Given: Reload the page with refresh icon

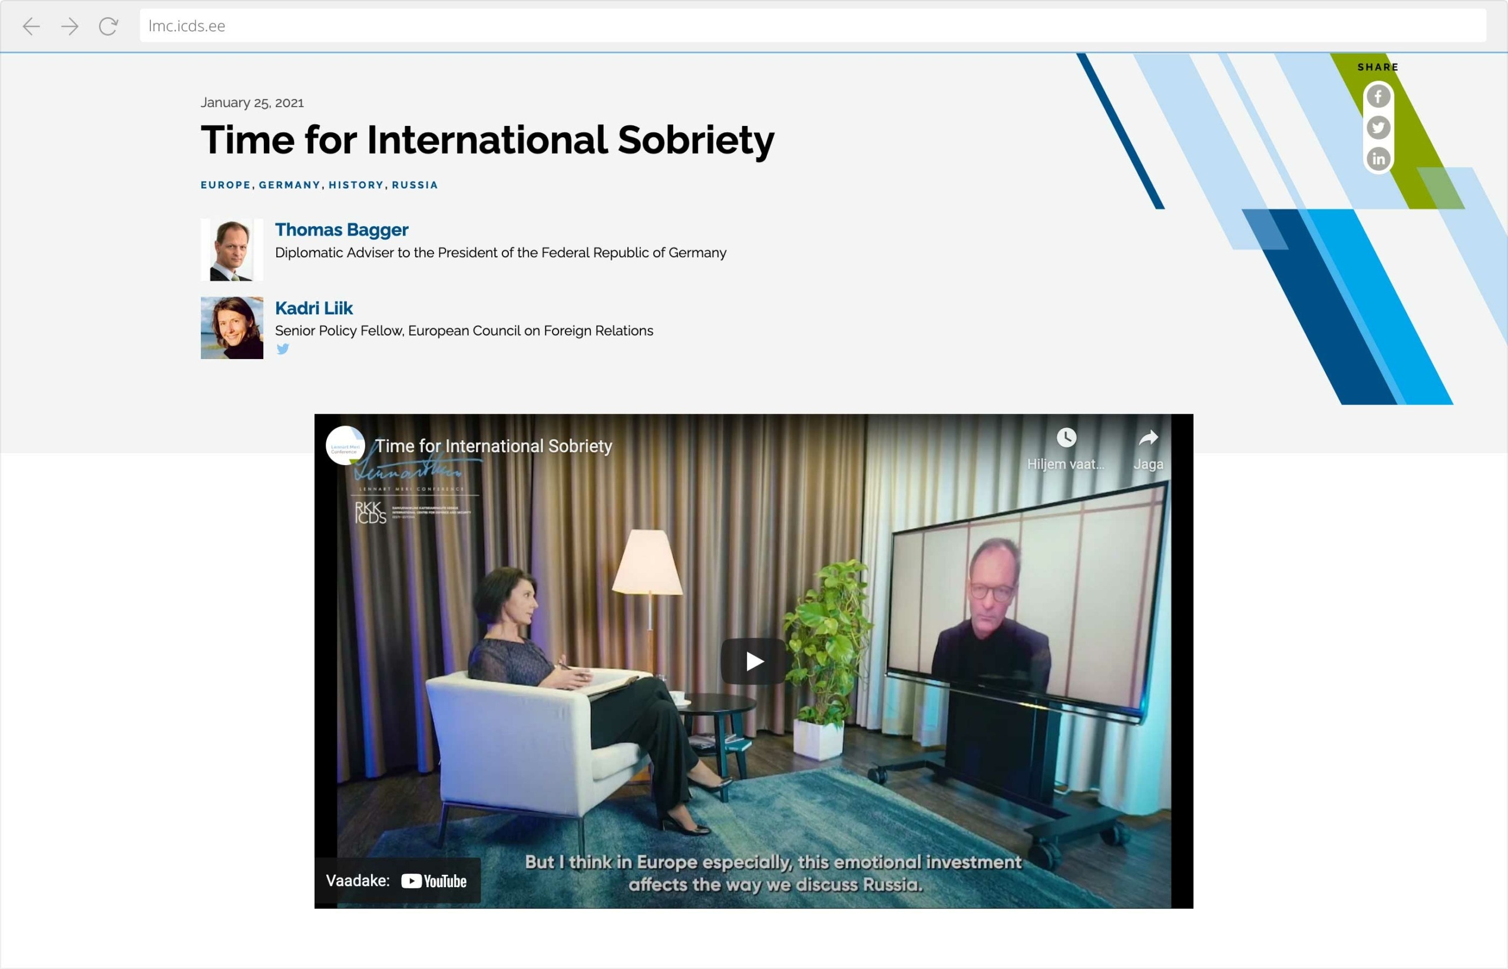Looking at the screenshot, I should (108, 26).
